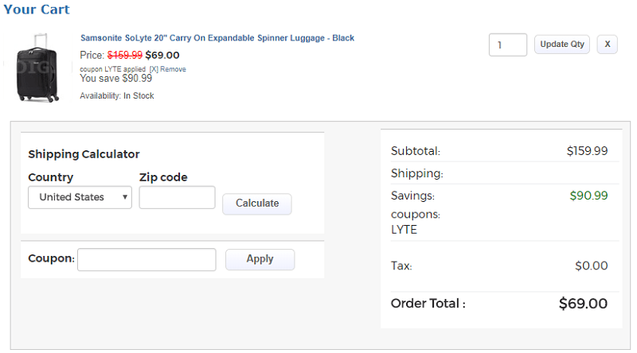Viewport: 637px width, 353px height.
Task: Remove the applied LYTE coupon
Action: coord(167,69)
